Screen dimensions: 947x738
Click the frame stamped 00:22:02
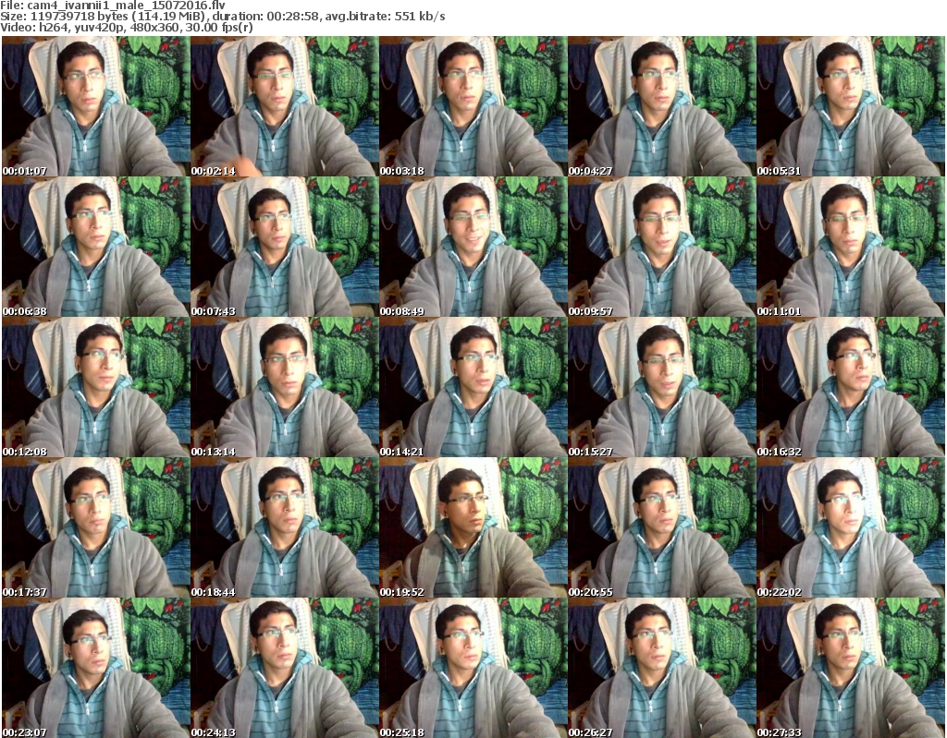tap(851, 528)
